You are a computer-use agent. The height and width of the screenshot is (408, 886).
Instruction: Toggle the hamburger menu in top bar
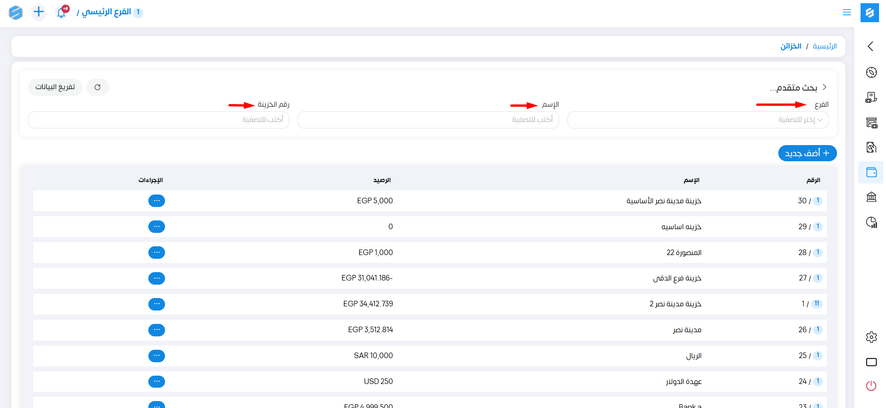(847, 12)
